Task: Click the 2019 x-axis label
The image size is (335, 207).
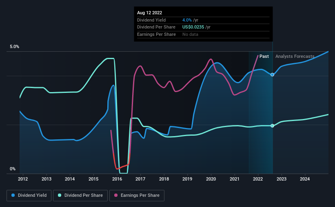Action: click(x=187, y=179)
